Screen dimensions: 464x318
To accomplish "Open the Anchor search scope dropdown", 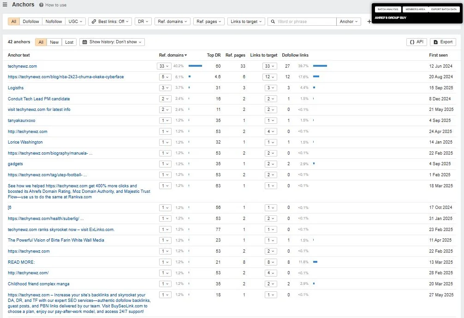I will click(349, 22).
